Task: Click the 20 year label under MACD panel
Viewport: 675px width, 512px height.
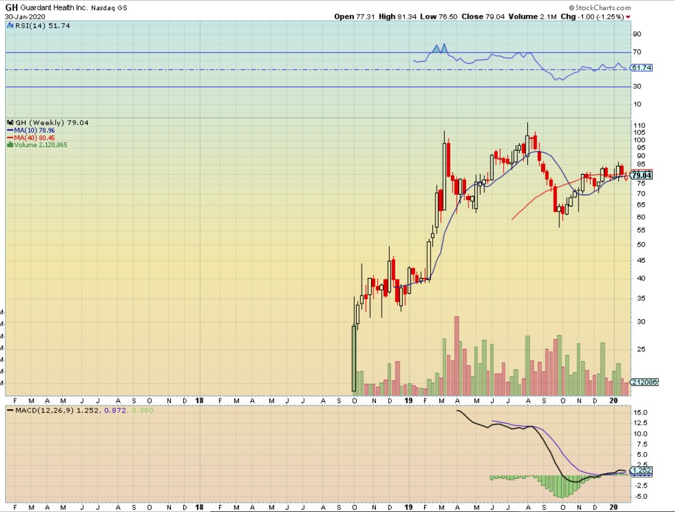Action: [614, 507]
